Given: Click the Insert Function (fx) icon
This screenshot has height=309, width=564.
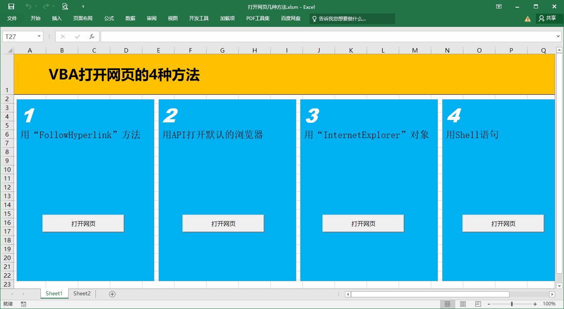Looking at the screenshot, I should (x=91, y=36).
